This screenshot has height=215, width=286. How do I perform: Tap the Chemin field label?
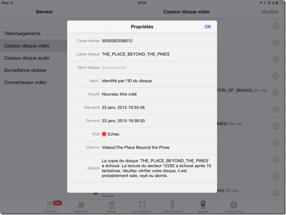click(93, 147)
